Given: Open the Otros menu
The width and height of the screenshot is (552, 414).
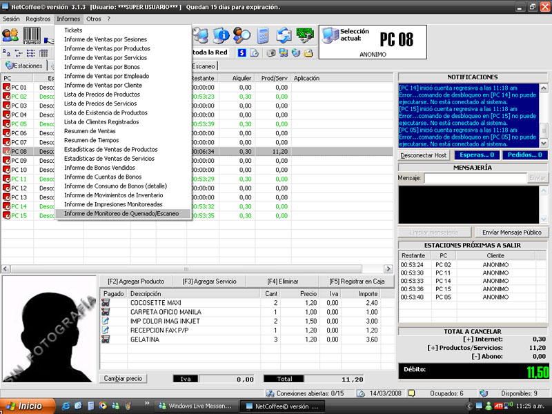Looking at the screenshot, I should (x=94, y=19).
